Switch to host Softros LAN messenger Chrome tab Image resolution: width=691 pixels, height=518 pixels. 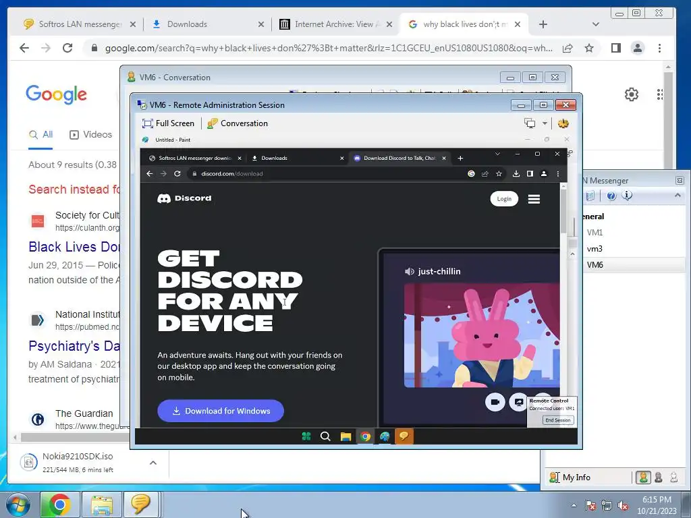[x=80, y=24]
